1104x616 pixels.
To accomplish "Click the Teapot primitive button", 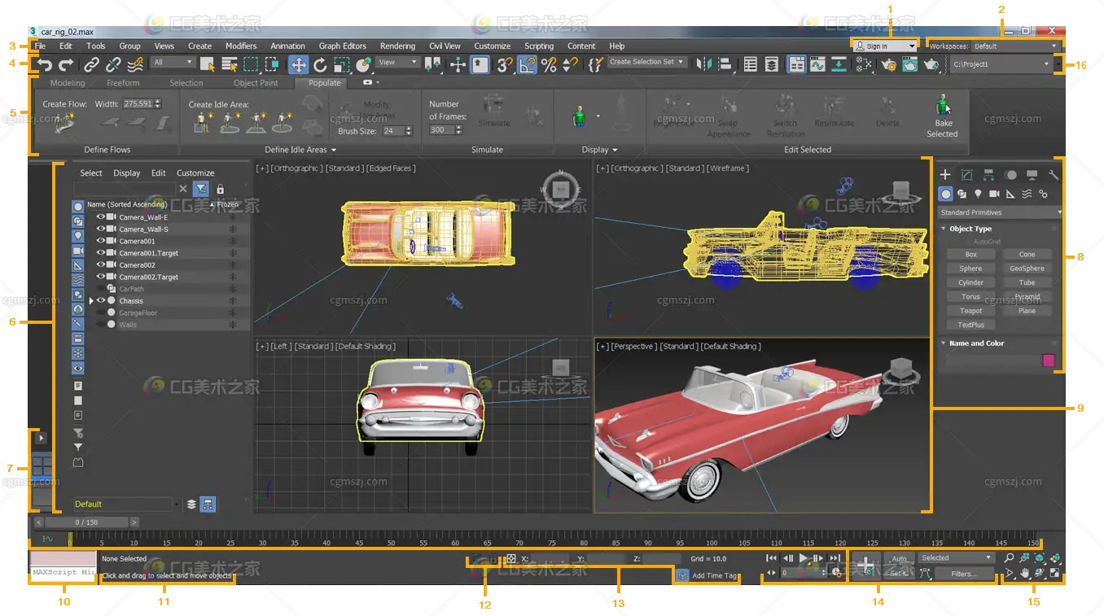I will 970,311.
